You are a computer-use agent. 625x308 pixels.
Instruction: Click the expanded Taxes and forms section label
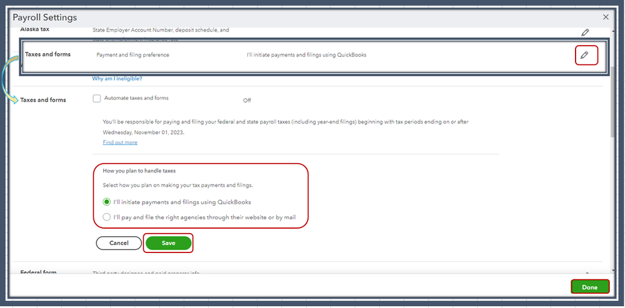[x=43, y=100]
